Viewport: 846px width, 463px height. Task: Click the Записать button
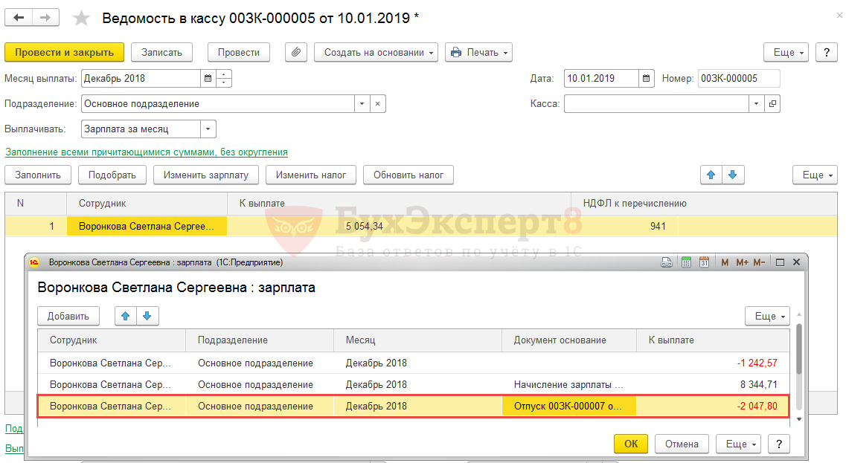click(161, 52)
